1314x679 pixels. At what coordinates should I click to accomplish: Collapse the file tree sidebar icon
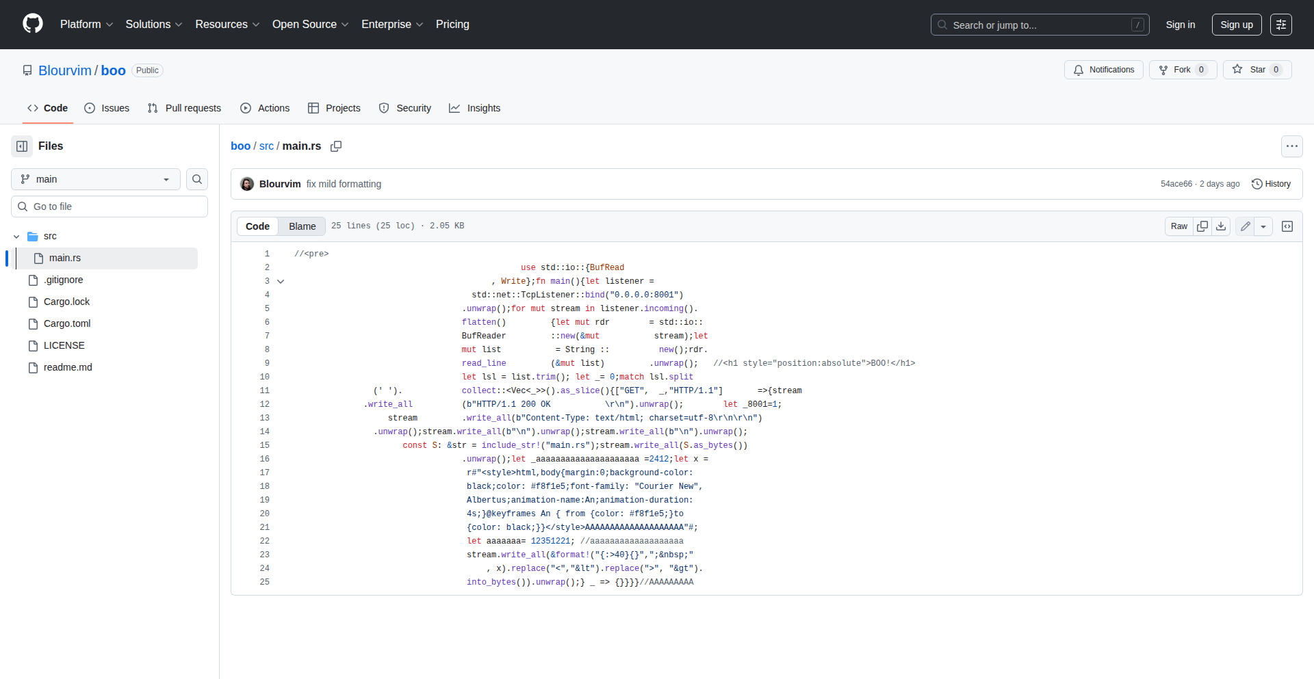(x=22, y=146)
